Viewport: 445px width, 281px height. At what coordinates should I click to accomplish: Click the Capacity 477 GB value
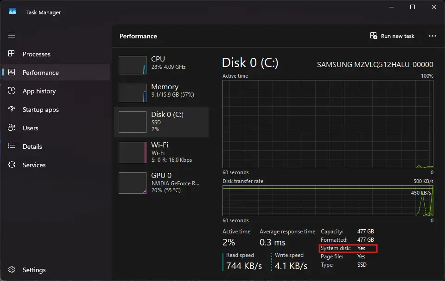pos(366,232)
